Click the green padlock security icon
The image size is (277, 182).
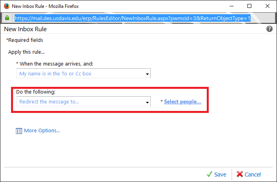click(x=7, y=18)
